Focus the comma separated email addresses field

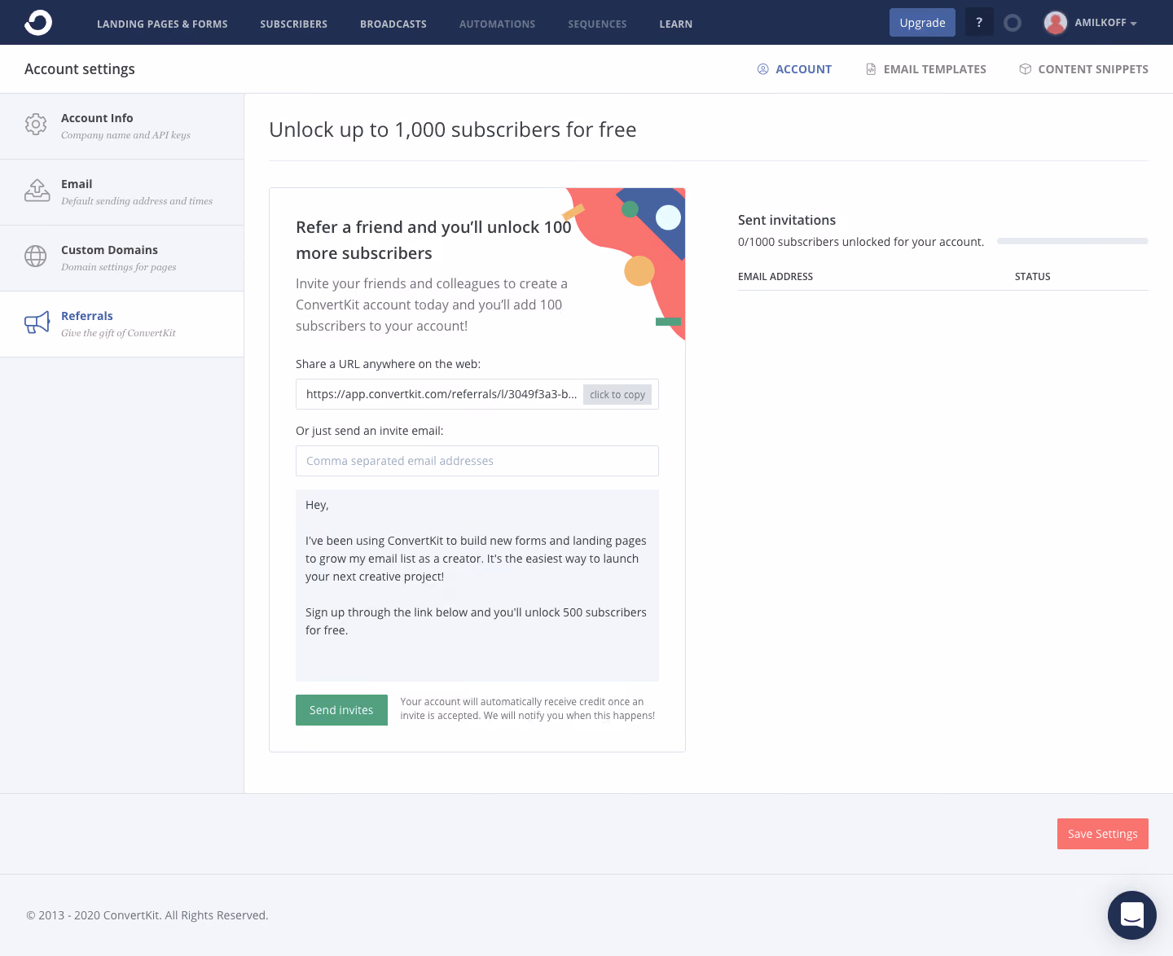(x=477, y=461)
